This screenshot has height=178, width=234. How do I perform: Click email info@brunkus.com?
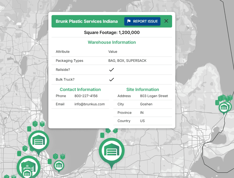pos(90,104)
